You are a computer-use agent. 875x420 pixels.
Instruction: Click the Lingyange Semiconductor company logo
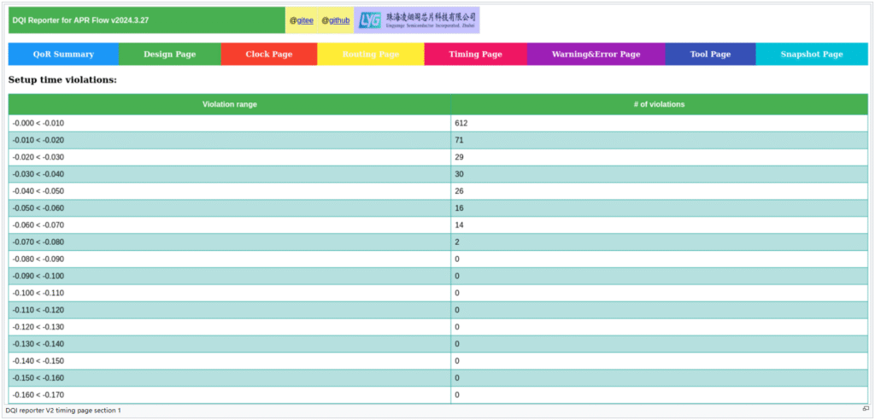[416, 20]
